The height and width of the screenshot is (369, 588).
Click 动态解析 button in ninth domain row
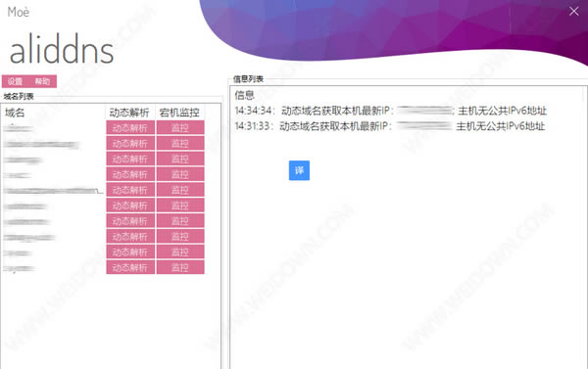point(130,253)
